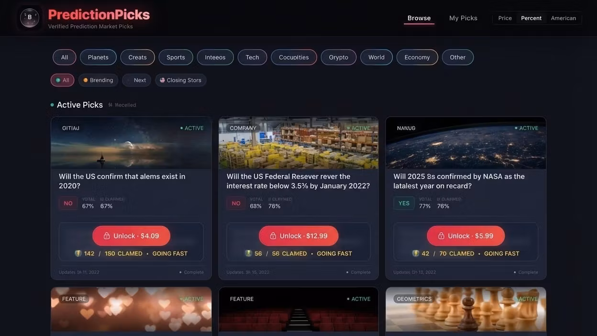Go to the Browse tab
Screen dimensions: 597x336
(419, 18)
